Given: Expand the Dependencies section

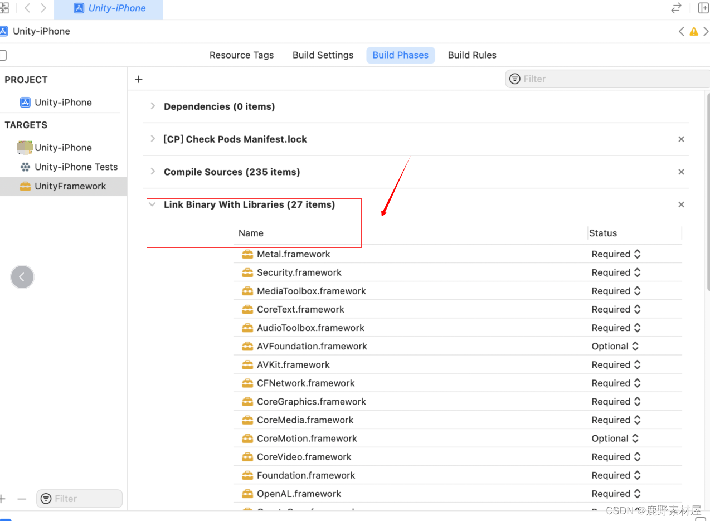Looking at the screenshot, I should coord(153,106).
